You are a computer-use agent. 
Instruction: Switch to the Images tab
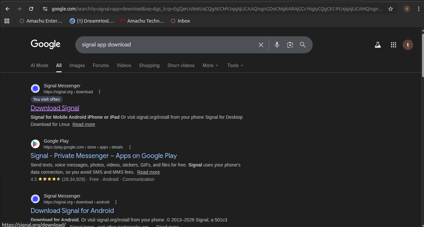(77, 65)
